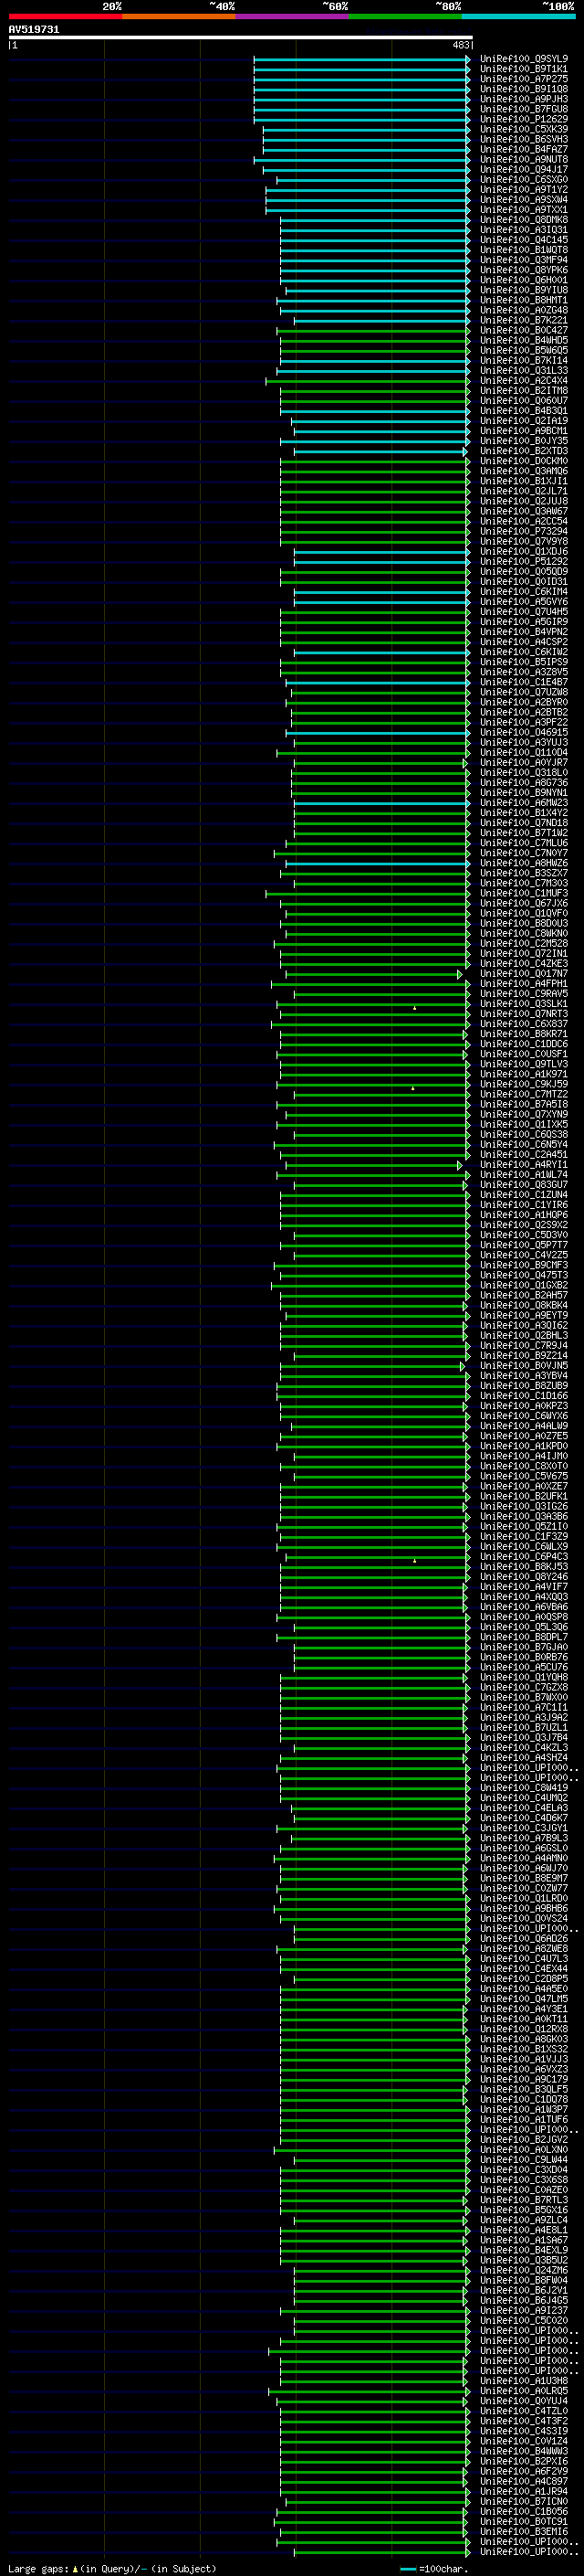
Task: Open hit UniRef100_C5XK39
Action: point(524,129)
